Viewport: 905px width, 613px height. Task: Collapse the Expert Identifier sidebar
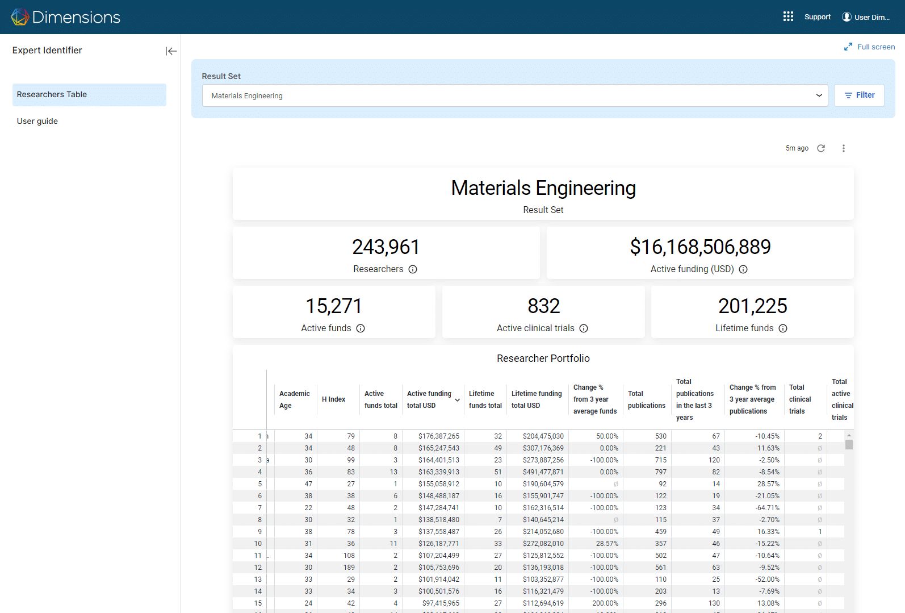171,51
